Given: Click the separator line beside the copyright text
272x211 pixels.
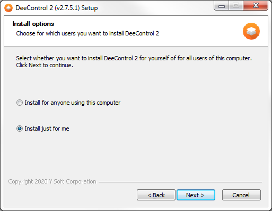Looking at the screenshot, I should [180, 182].
